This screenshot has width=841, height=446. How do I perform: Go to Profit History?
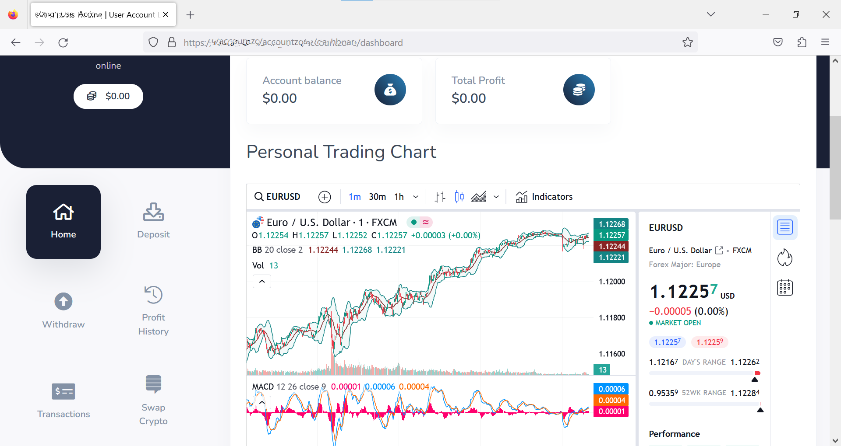click(x=153, y=311)
